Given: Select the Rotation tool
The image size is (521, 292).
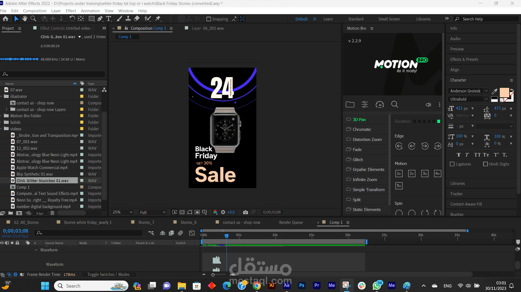Looking at the screenshot, I should click(x=72, y=19).
